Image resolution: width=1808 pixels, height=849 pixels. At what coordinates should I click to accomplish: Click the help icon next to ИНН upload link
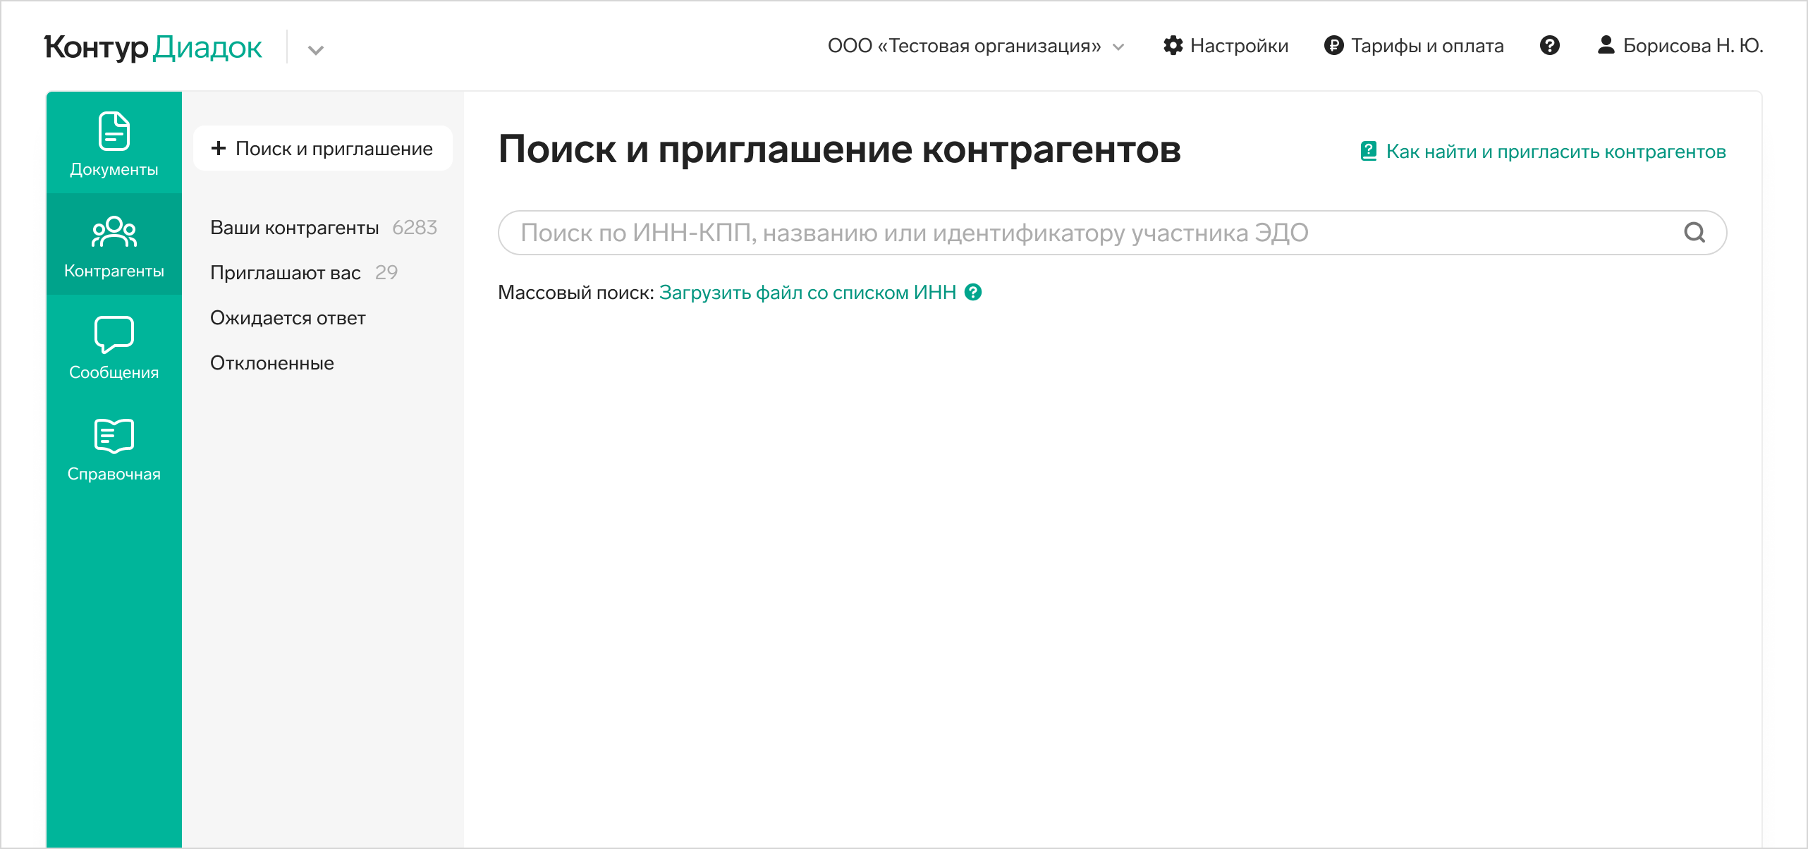(x=973, y=292)
